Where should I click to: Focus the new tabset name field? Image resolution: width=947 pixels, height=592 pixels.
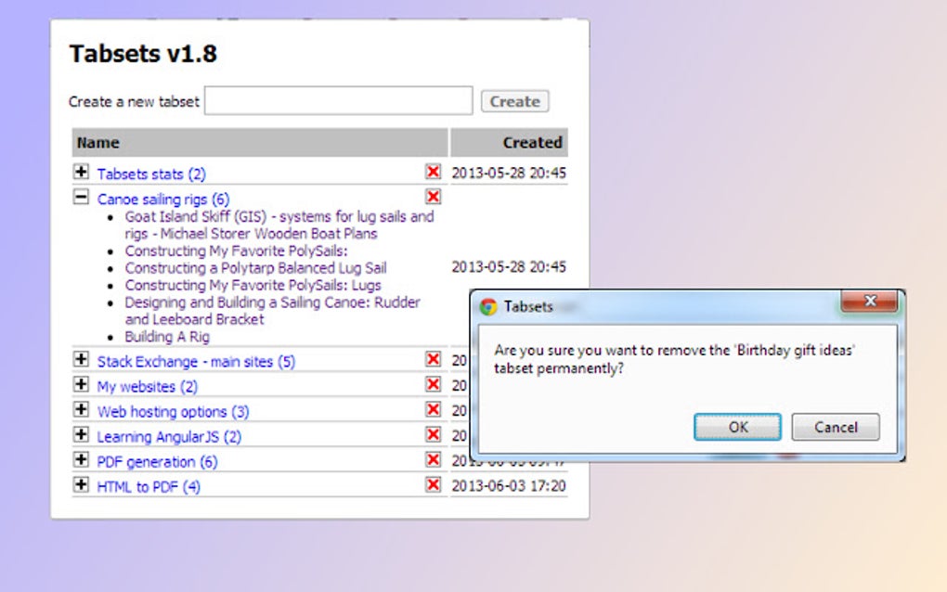[338, 100]
